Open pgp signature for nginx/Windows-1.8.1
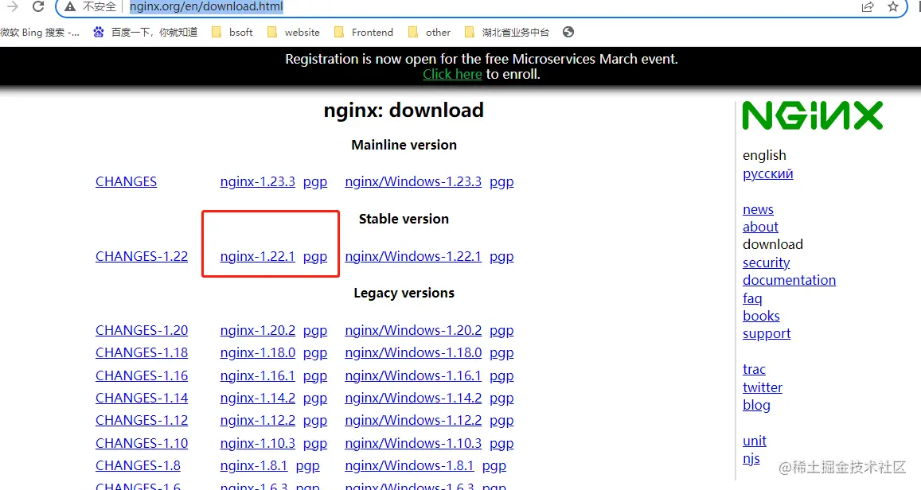 point(494,466)
